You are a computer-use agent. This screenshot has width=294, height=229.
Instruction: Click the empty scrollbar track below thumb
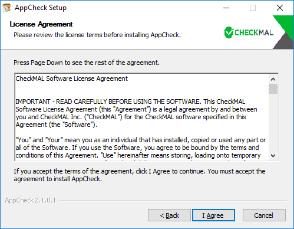(273, 122)
